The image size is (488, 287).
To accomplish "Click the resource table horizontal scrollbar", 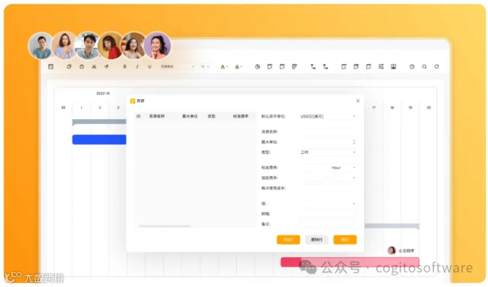I will tap(164, 226).
